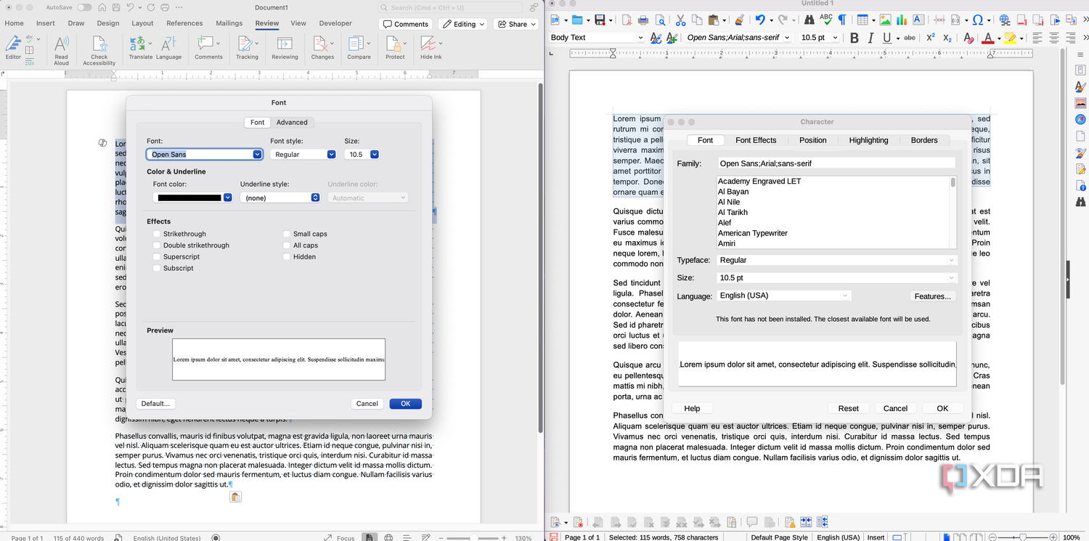
Task: Check the Small caps checkbox
Action: coord(287,234)
